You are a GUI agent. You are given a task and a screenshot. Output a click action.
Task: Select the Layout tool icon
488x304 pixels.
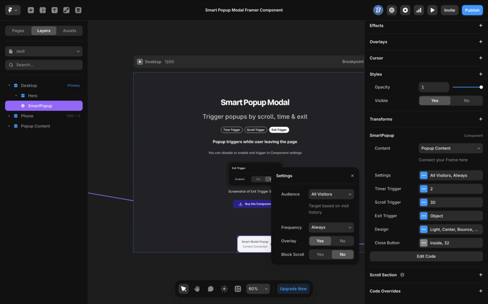pyautogui.click(x=43, y=10)
